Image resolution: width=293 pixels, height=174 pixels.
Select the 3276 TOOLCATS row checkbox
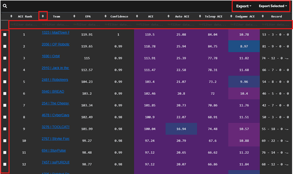point(5,129)
